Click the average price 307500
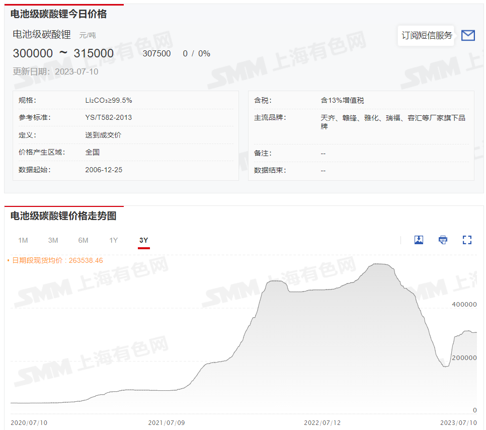The width and height of the screenshot is (486, 430). pyautogui.click(x=156, y=54)
